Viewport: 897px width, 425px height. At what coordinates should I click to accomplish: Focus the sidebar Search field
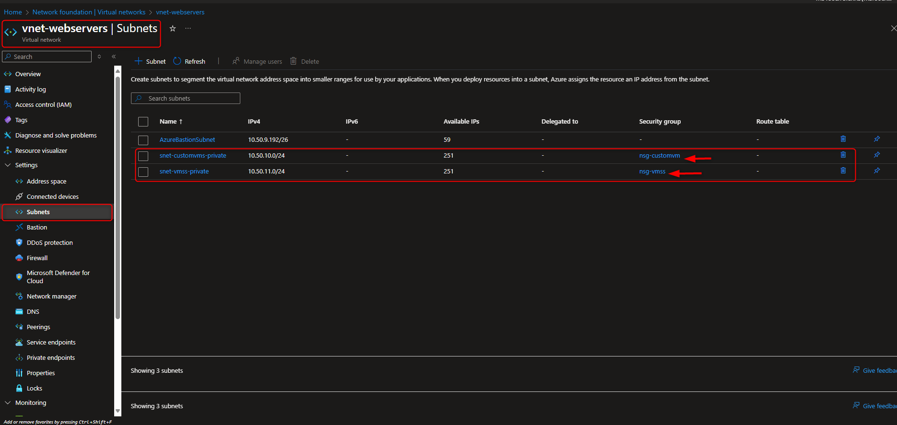[47, 57]
